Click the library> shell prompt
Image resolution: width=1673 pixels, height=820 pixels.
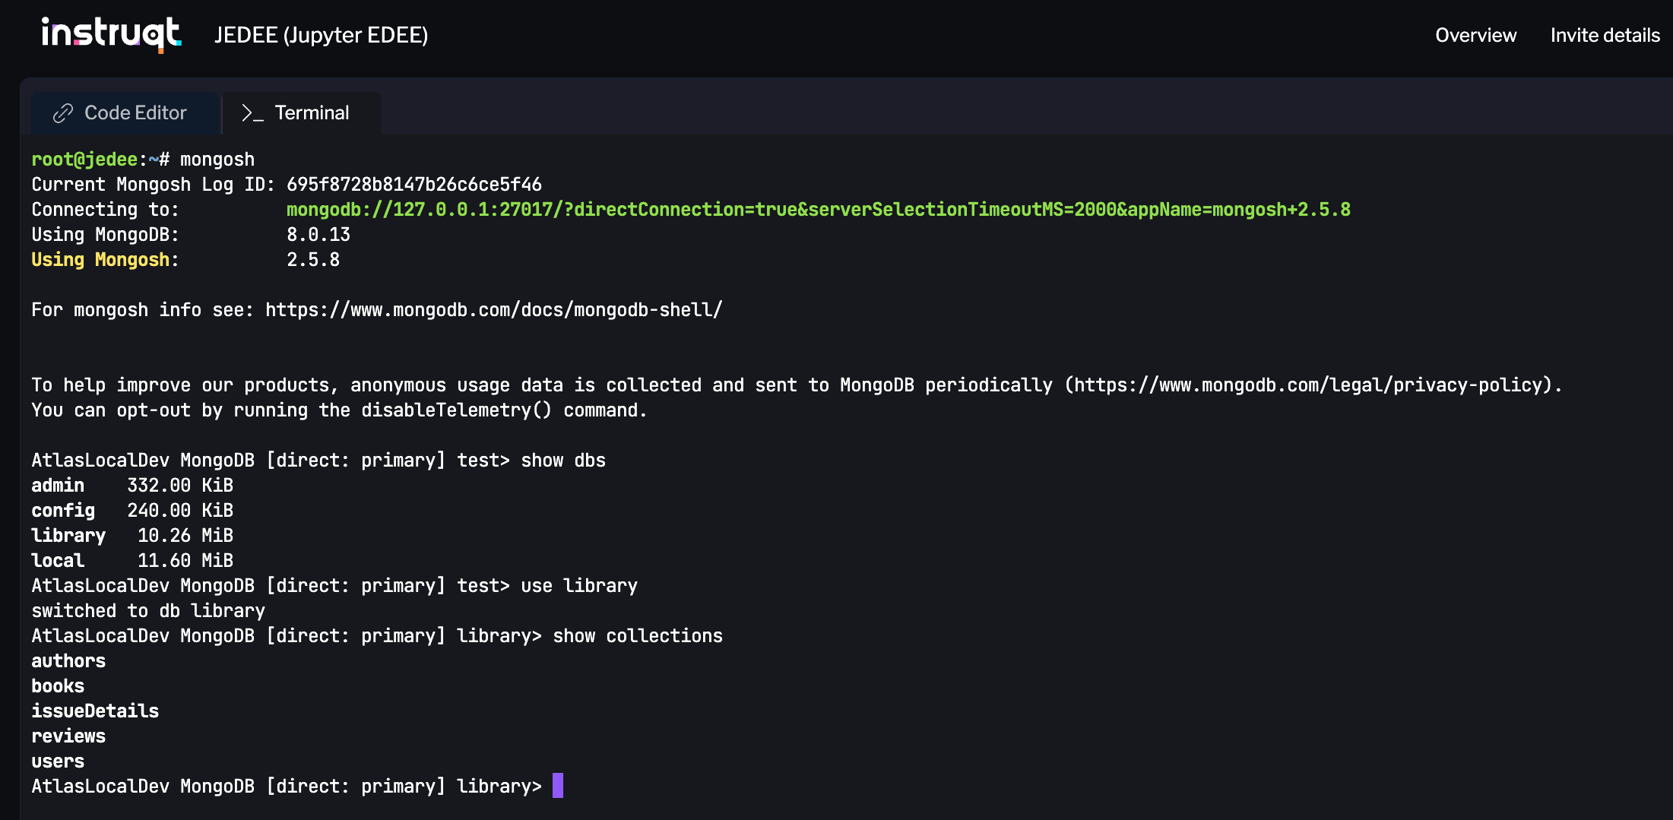point(499,786)
